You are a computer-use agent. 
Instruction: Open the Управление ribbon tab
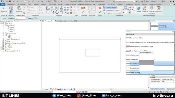[x=101, y=5]
